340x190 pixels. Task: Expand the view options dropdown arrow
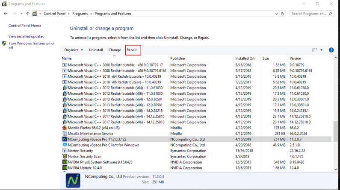322,50
